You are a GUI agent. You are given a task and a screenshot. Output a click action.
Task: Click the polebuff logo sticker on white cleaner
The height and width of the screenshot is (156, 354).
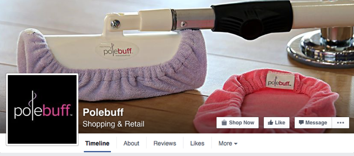(117, 50)
